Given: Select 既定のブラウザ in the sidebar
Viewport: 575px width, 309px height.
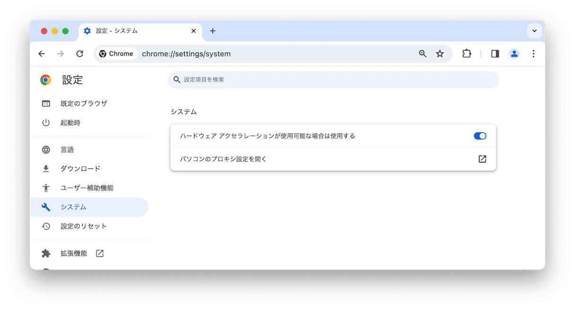Looking at the screenshot, I should 84,104.
